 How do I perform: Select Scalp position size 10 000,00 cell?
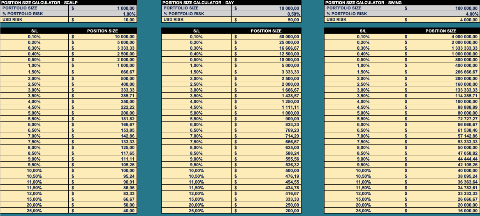click(102, 37)
